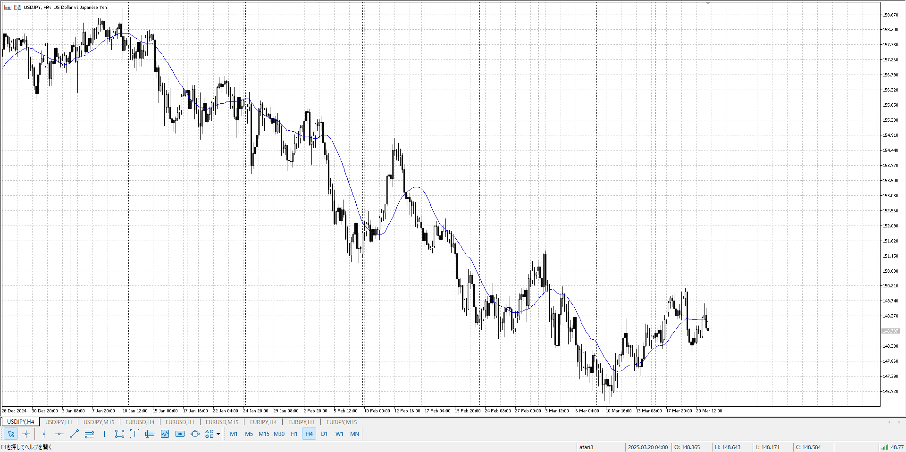
Task: Open the EURUSD,H4 chart tab
Action: 140,422
